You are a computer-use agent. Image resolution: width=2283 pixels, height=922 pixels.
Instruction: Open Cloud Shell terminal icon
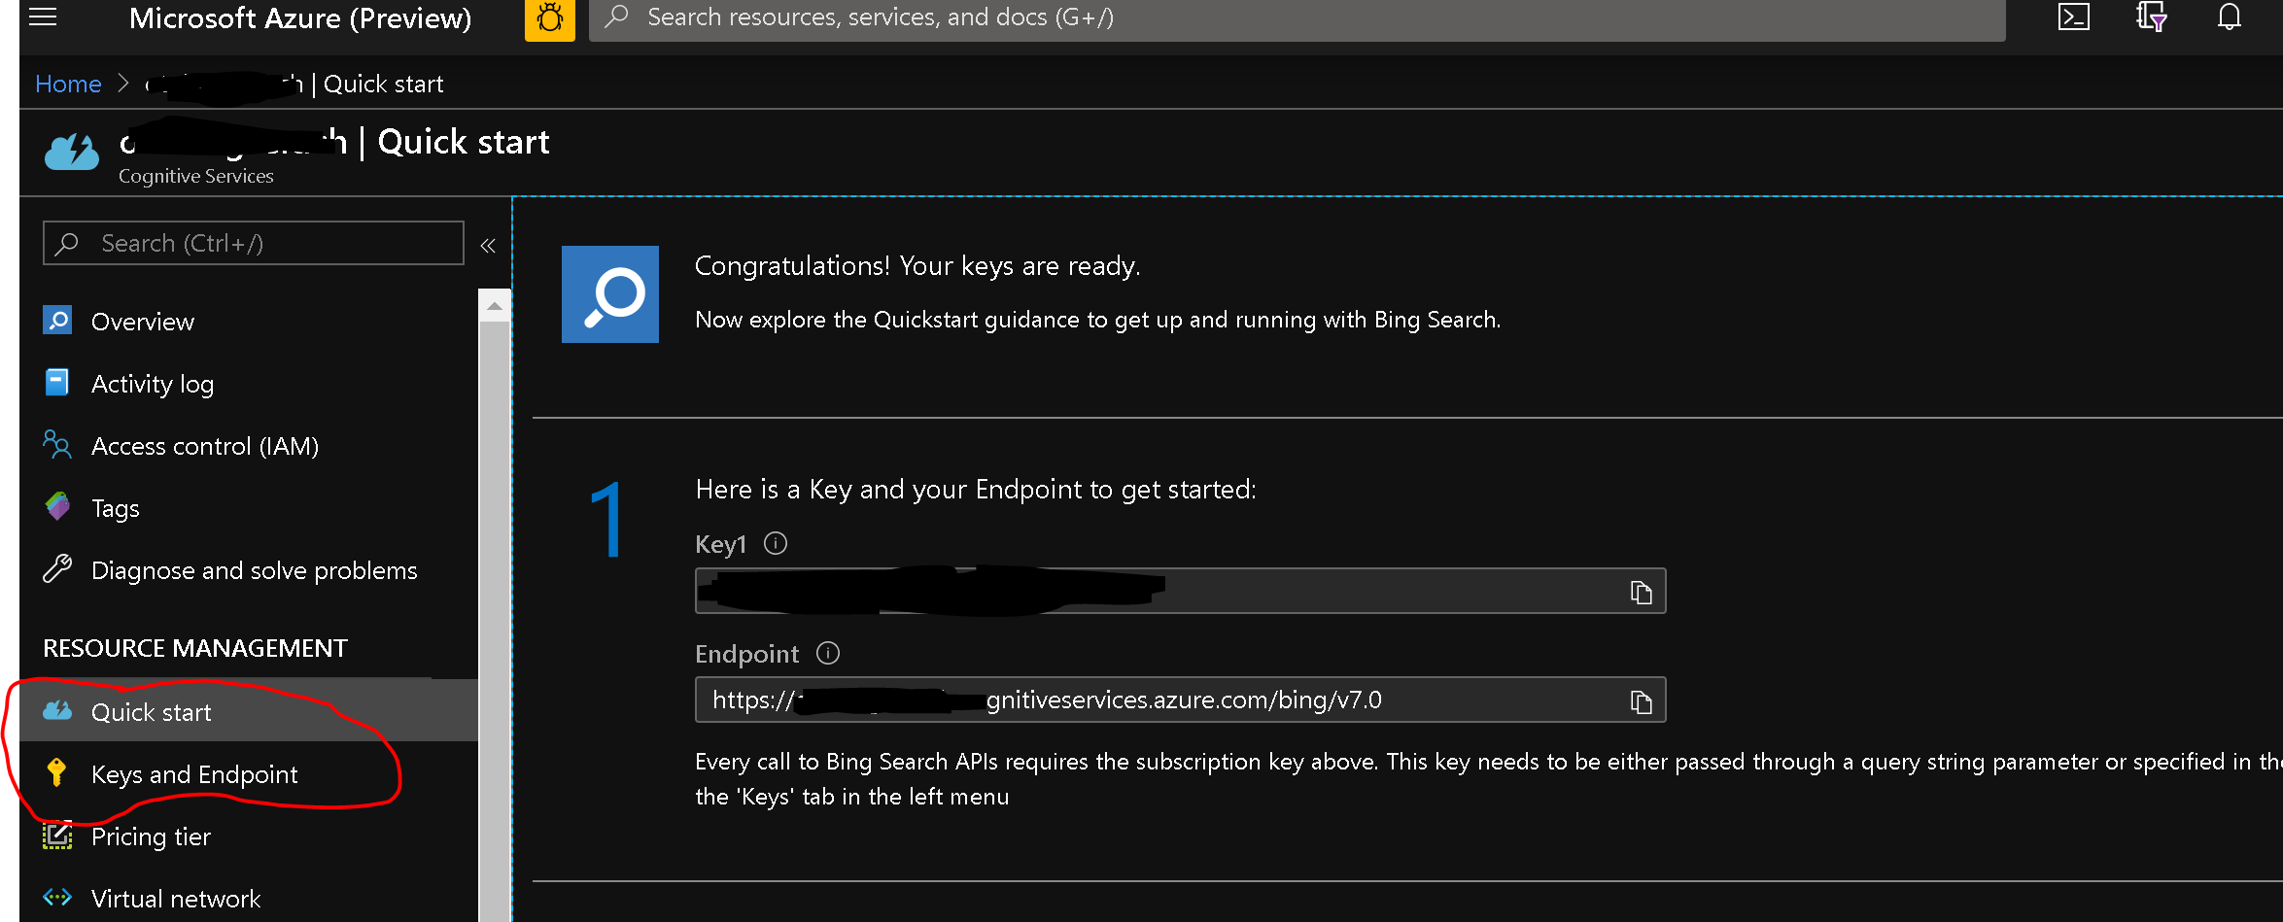click(2073, 17)
